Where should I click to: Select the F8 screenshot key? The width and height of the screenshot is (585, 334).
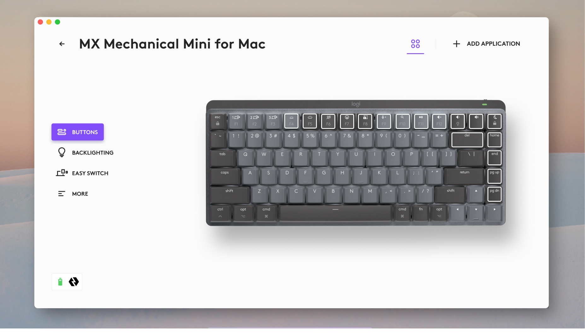[x=365, y=121]
